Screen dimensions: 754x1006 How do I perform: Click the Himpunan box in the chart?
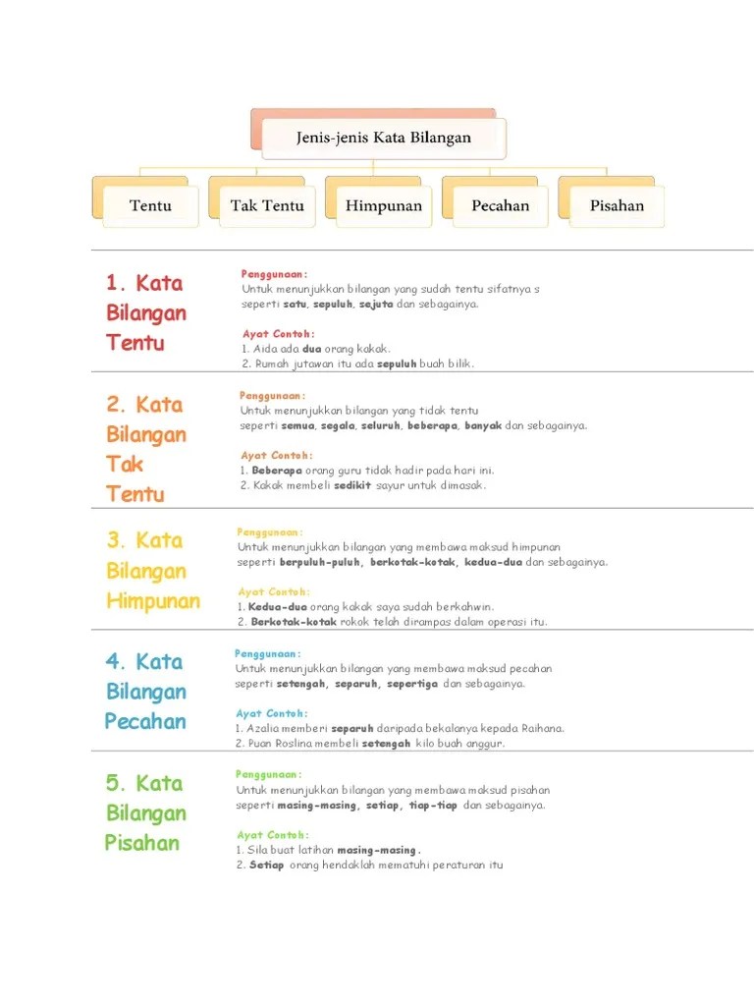(384, 205)
